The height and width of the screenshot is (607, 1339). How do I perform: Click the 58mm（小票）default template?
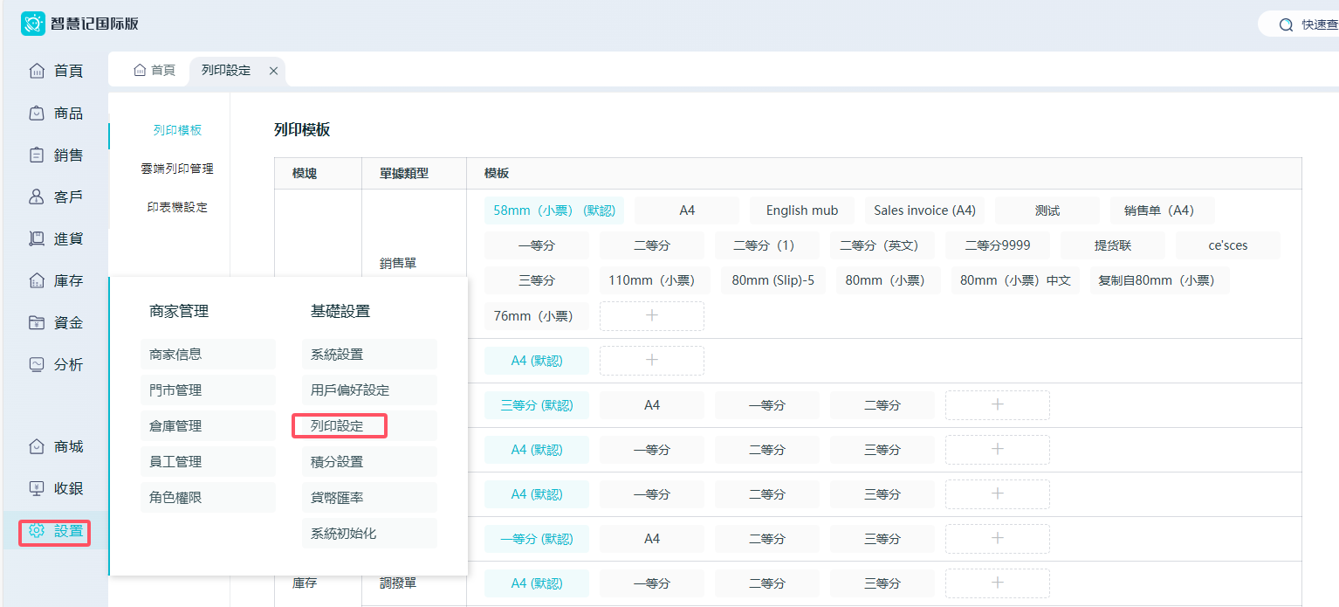coord(553,210)
